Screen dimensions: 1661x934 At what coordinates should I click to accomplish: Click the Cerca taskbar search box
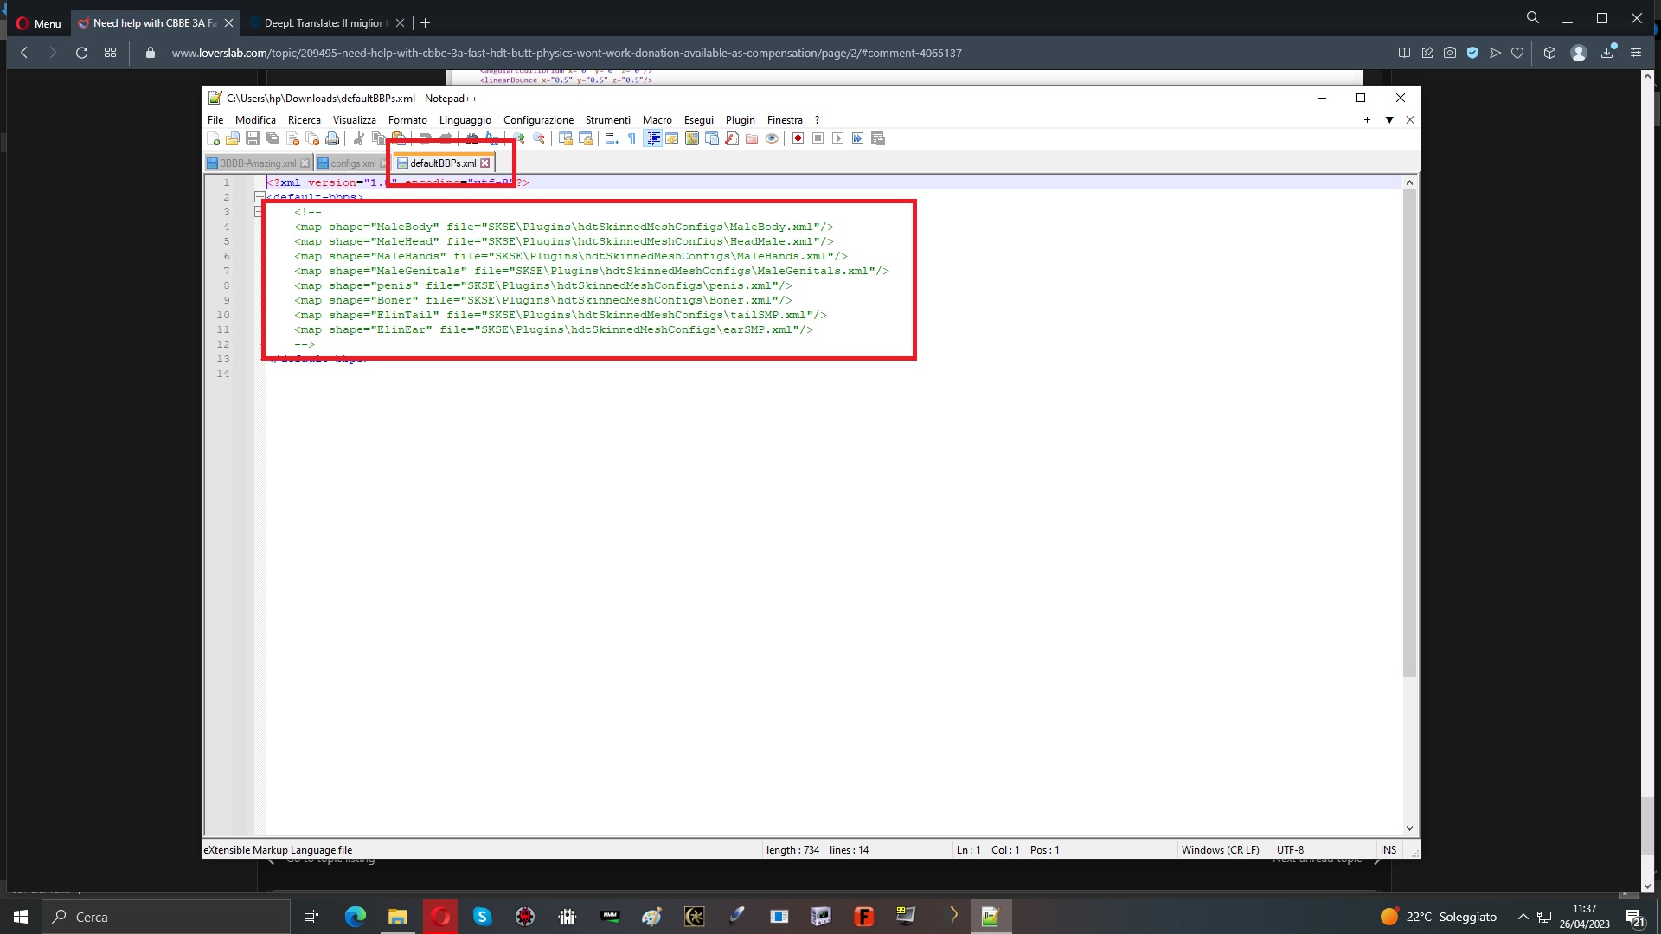pos(166,917)
